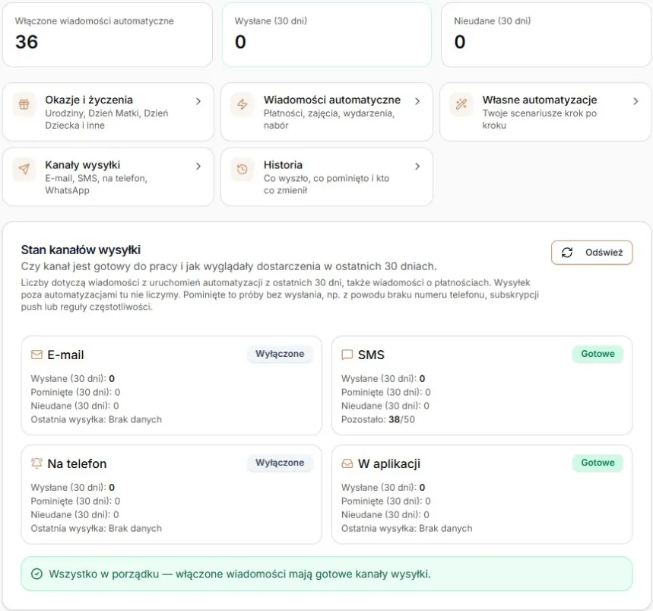Click the Na telefon channel card title
The width and height of the screenshot is (653, 611).
77,463
